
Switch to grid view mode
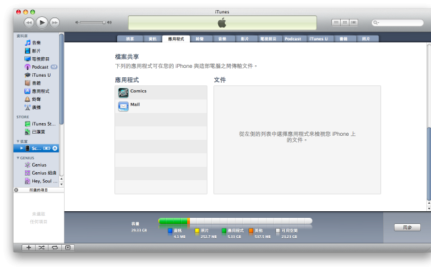pyautogui.click(x=345, y=22)
